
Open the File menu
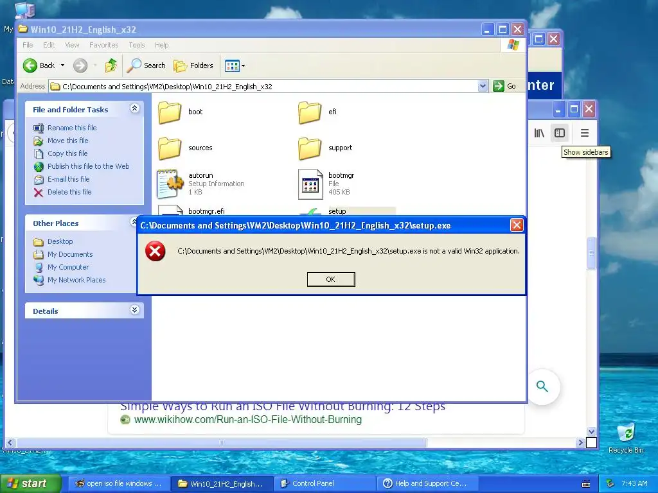pos(28,45)
